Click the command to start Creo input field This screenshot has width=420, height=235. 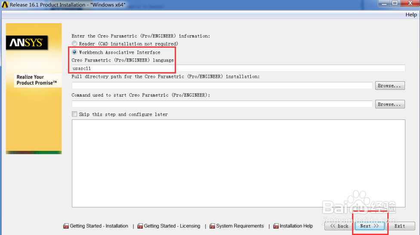(x=222, y=104)
